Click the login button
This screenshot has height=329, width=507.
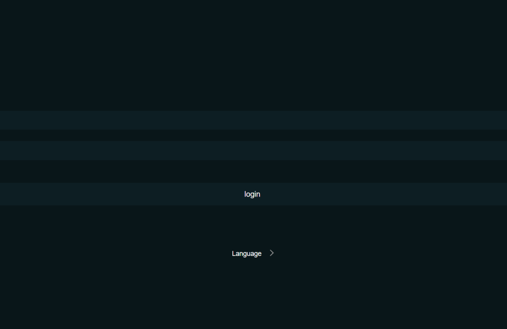point(253,194)
